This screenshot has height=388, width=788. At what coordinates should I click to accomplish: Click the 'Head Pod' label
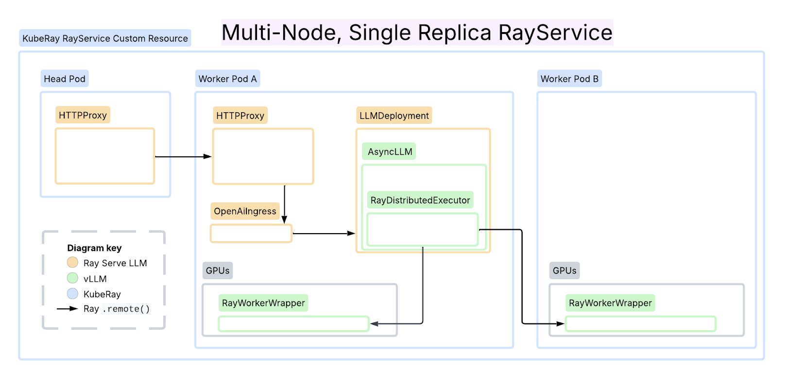(65, 79)
